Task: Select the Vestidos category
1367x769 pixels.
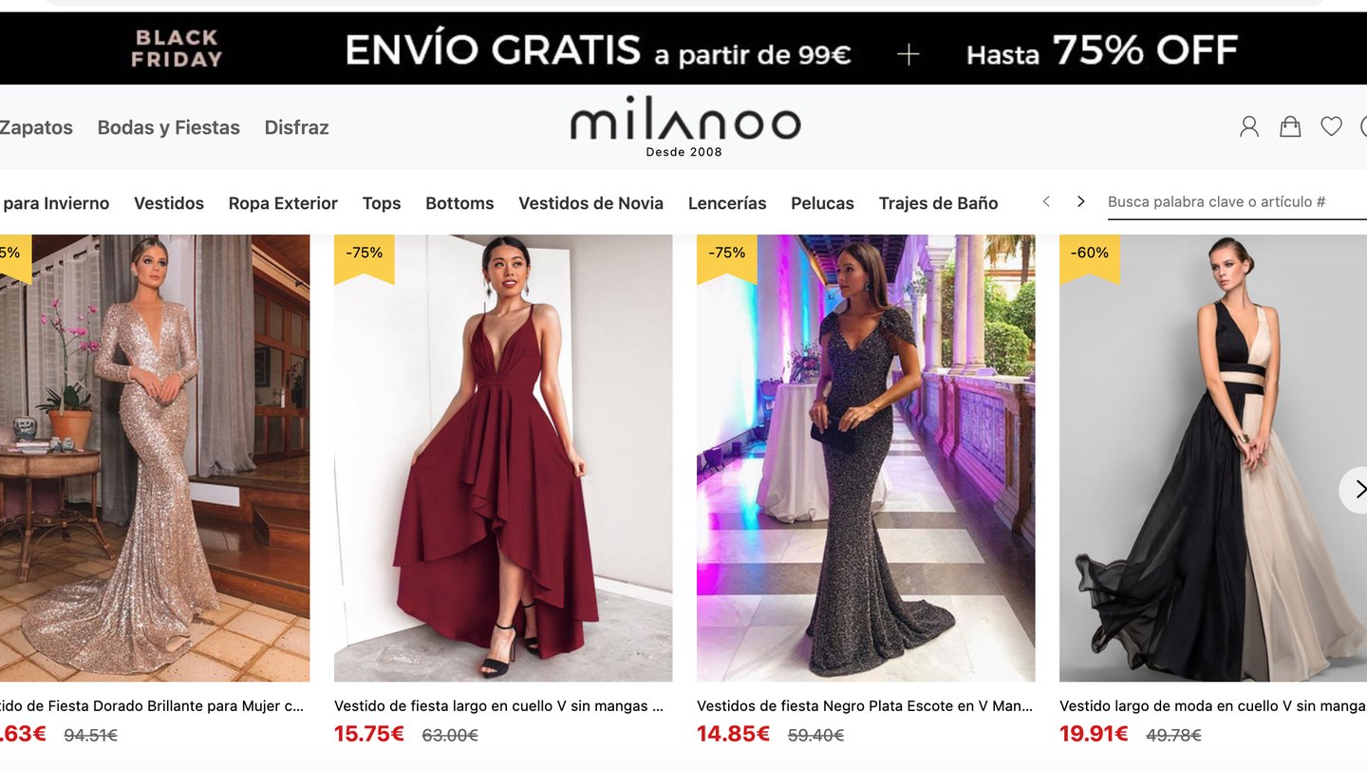Action: pyautogui.click(x=169, y=203)
